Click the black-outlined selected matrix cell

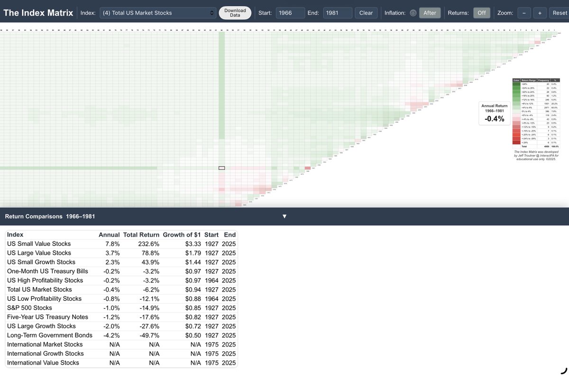pos(221,168)
